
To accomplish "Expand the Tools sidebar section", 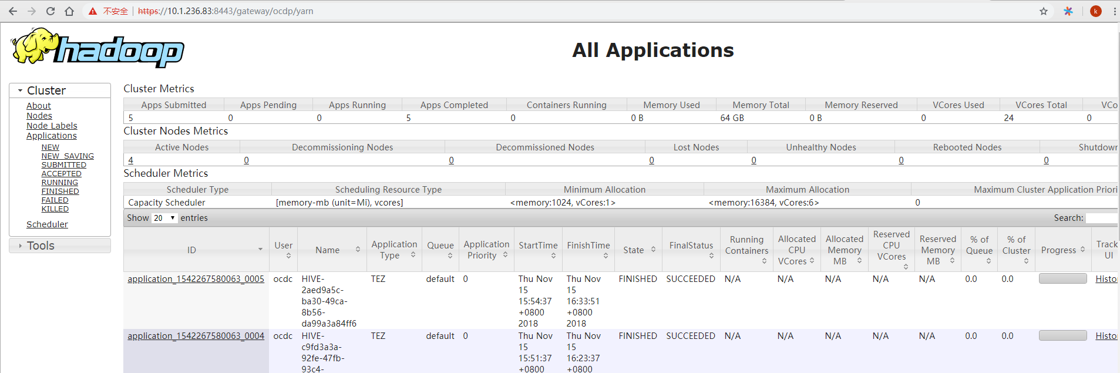I will [60, 246].
